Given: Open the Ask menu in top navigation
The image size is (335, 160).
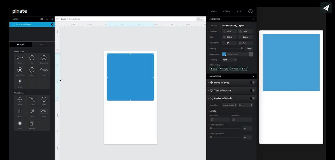Looking at the screenshot, I should coord(239,12).
